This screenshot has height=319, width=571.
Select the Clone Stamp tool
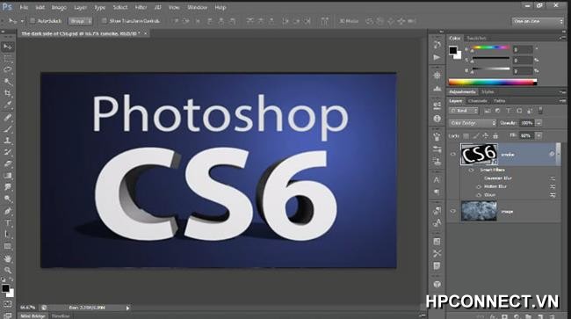[x=7, y=141]
